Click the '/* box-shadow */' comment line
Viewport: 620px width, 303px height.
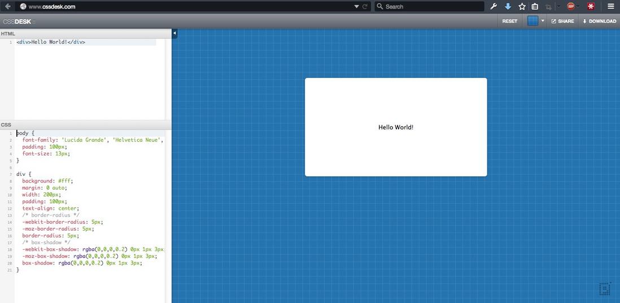tap(46, 243)
